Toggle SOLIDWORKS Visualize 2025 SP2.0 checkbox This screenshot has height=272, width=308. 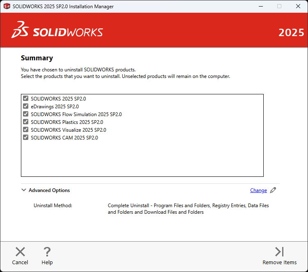(26, 130)
